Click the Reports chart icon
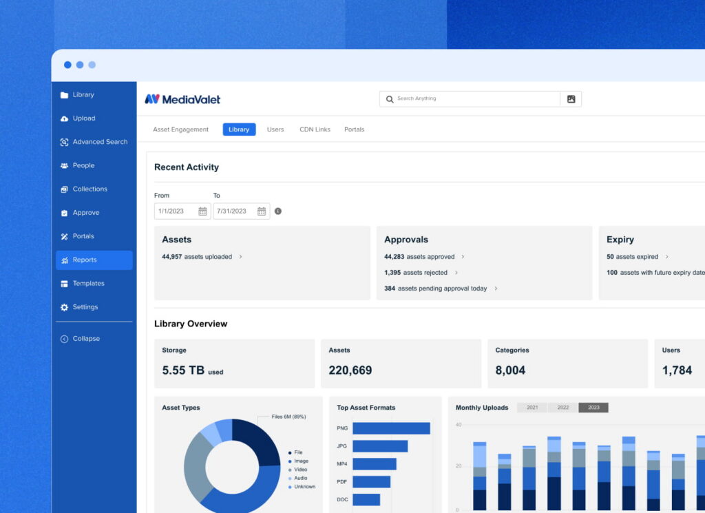The image size is (705, 513). (x=64, y=260)
